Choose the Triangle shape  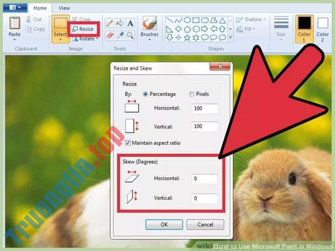[223, 21]
